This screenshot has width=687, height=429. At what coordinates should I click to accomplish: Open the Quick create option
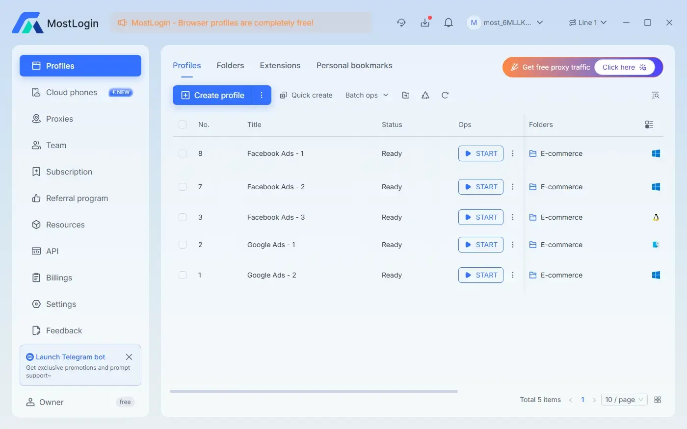pyautogui.click(x=306, y=95)
